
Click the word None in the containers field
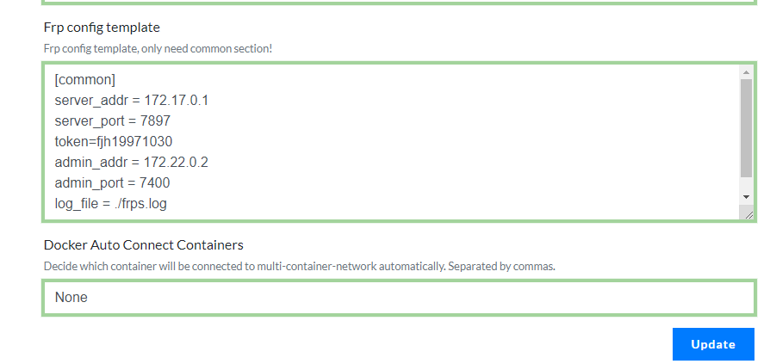point(71,298)
